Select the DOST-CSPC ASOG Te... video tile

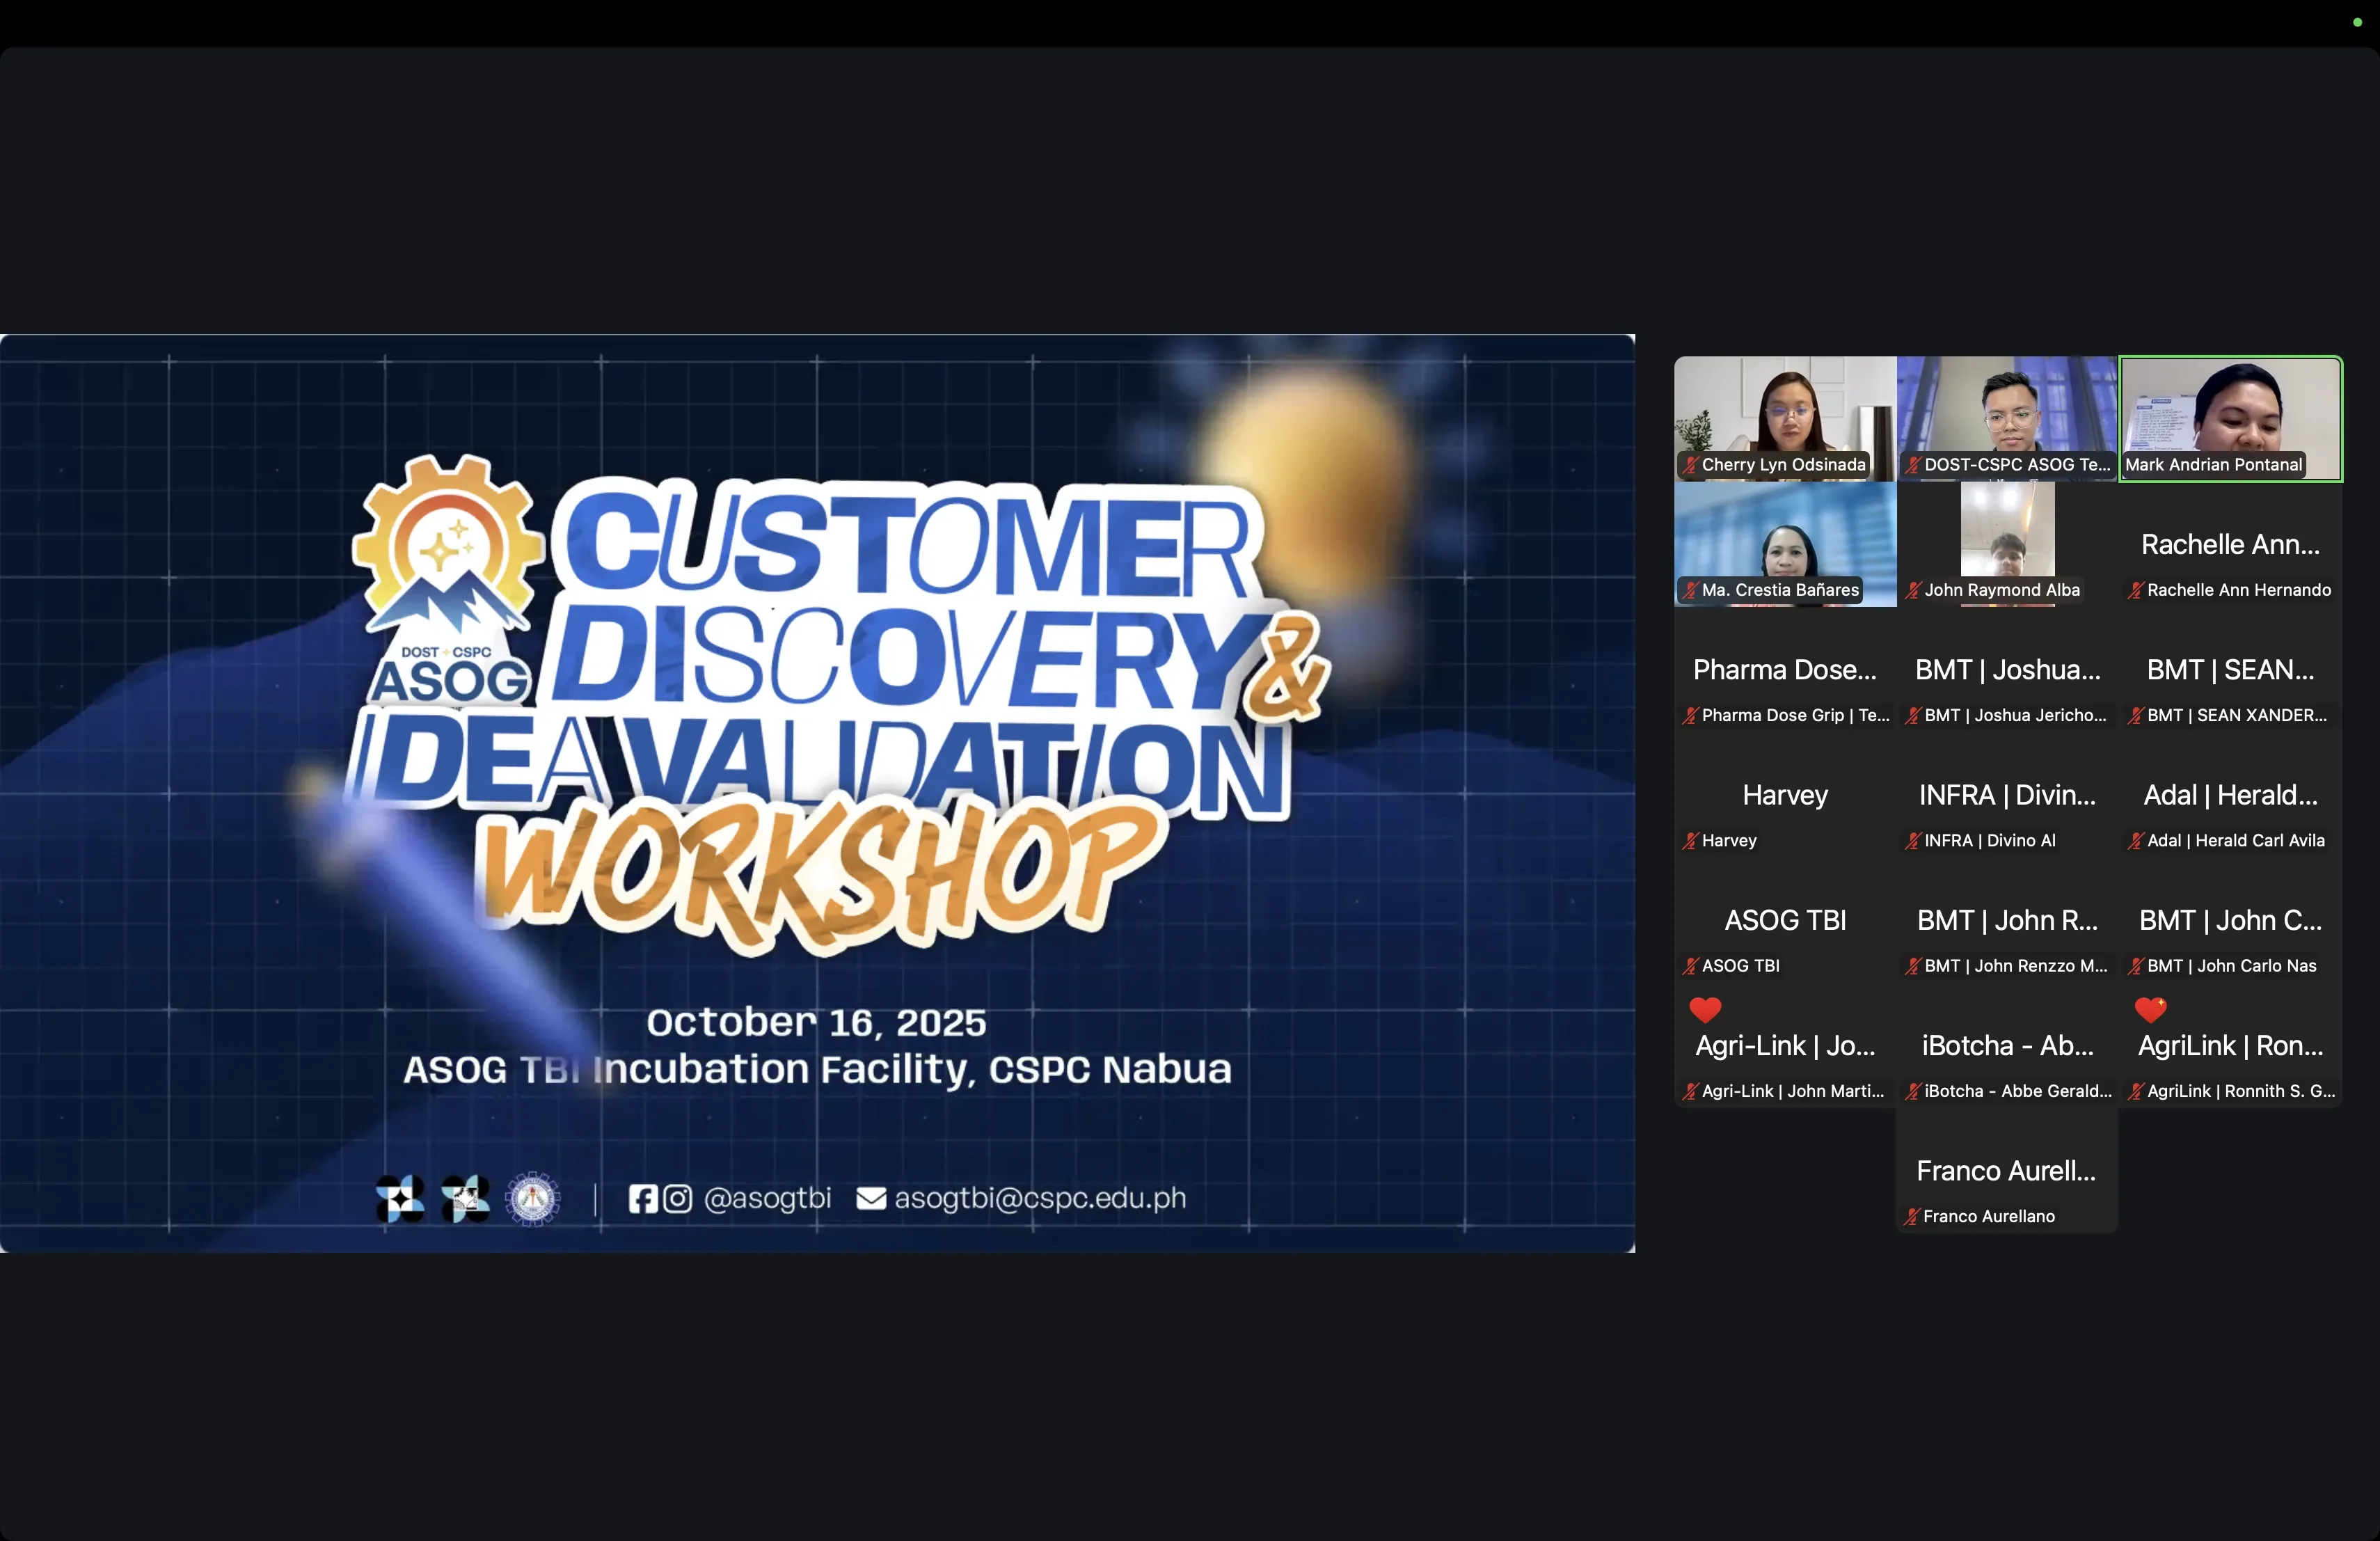point(2007,419)
